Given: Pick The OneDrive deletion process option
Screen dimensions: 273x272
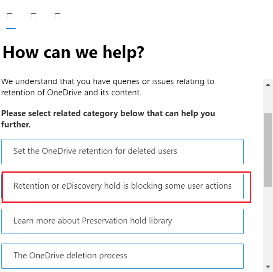Looking at the screenshot, I should (122, 256).
